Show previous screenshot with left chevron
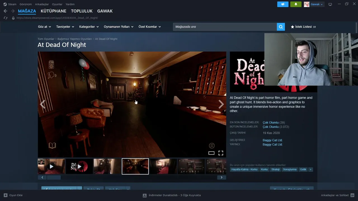The image size is (358, 201). pos(43,104)
